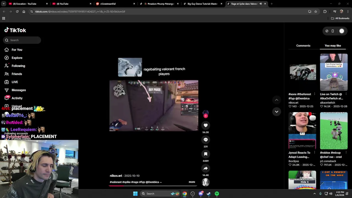This screenshot has width=352, height=198.
Task: Open the All Bookmarks folder
Action: click(x=340, y=18)
